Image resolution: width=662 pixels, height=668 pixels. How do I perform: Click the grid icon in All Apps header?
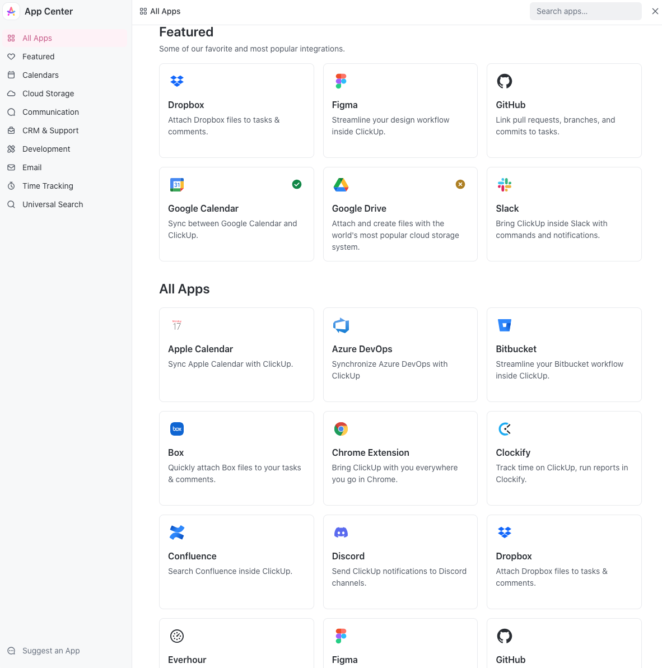143,12
